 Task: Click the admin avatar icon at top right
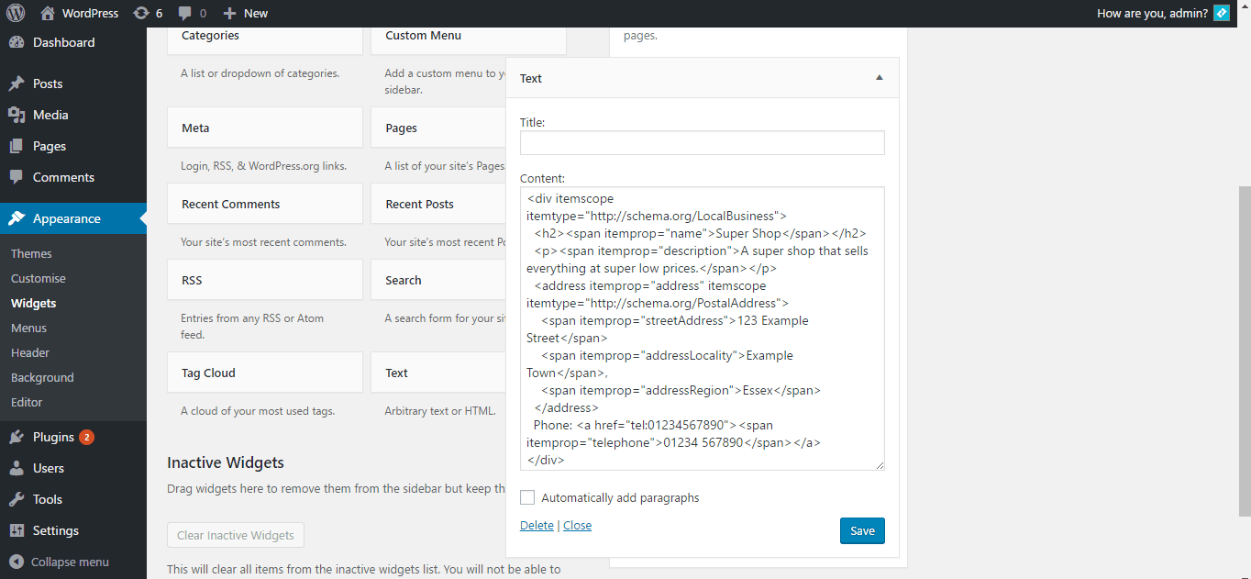pos(1221,13)
